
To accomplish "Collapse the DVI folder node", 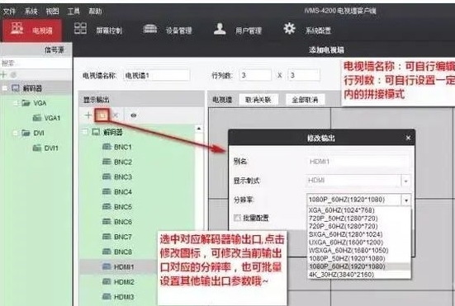I will click(x=16, y=133).
